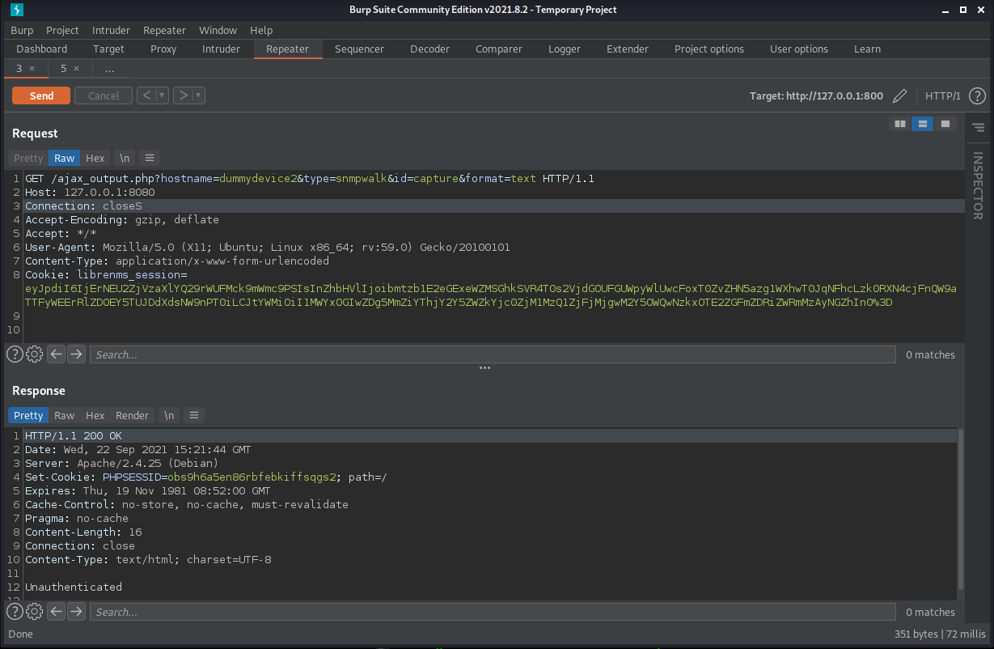The image size is (994, 649).
Task: Switch to combined tabbed layout view
Action: coord(945,124)
